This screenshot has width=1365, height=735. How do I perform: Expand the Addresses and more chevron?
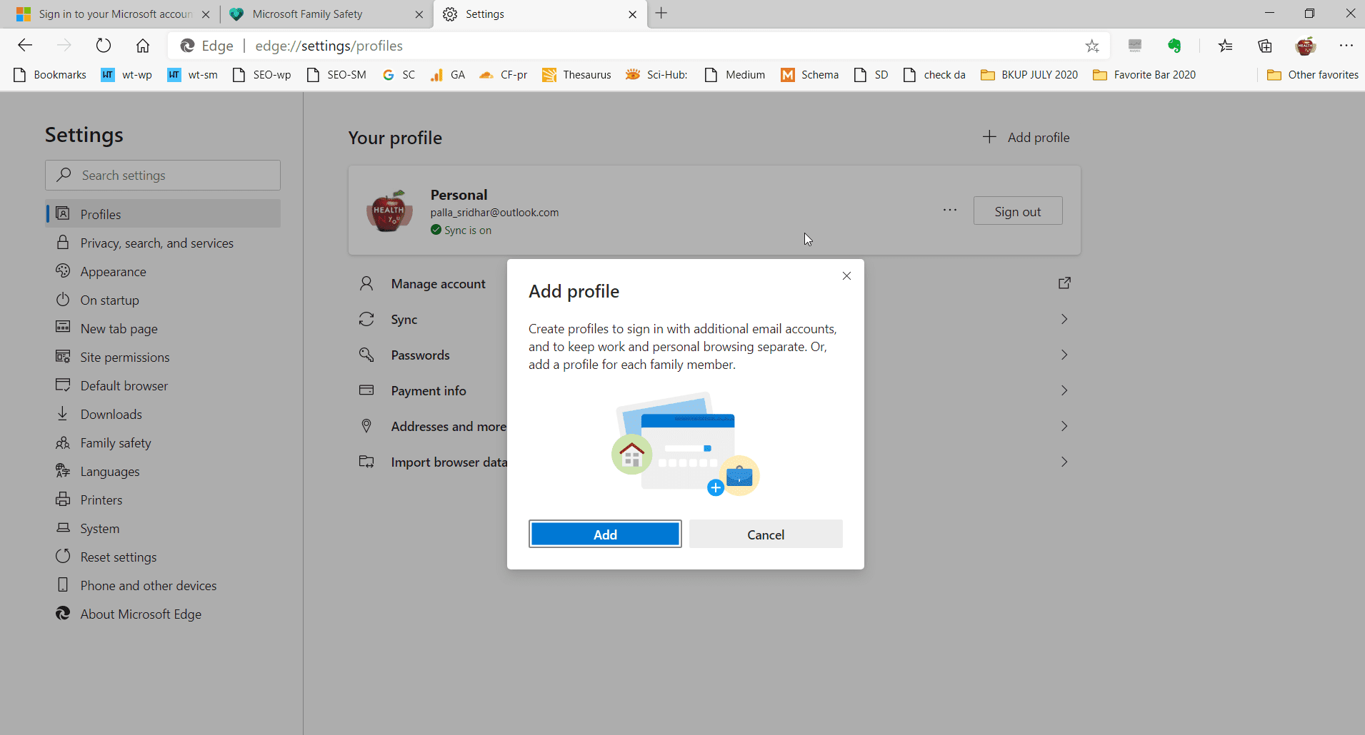tap(1064, 426)
